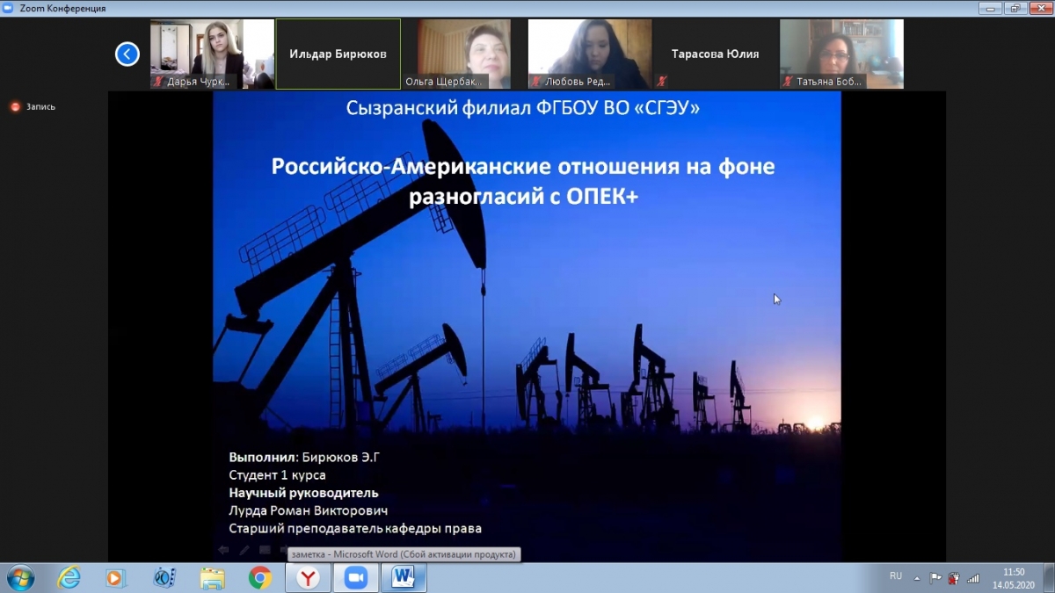Image resolution: width=1055 pixels, height=593 pixels.
Task: Click the Сызранский филиал ФГБОУ ВО «СГЭУ» heading
Action: [x=524, y=109]
